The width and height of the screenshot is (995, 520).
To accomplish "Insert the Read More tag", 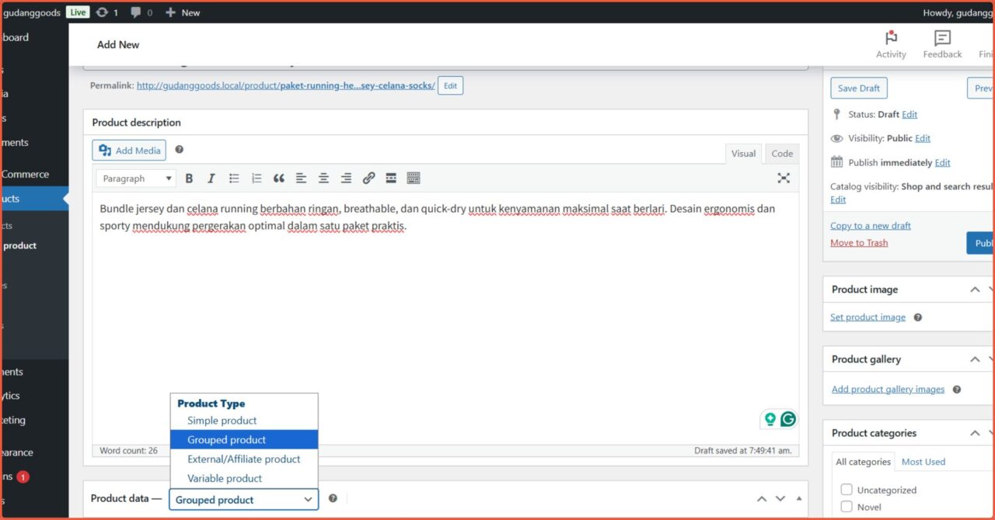I will pos(390,178).
